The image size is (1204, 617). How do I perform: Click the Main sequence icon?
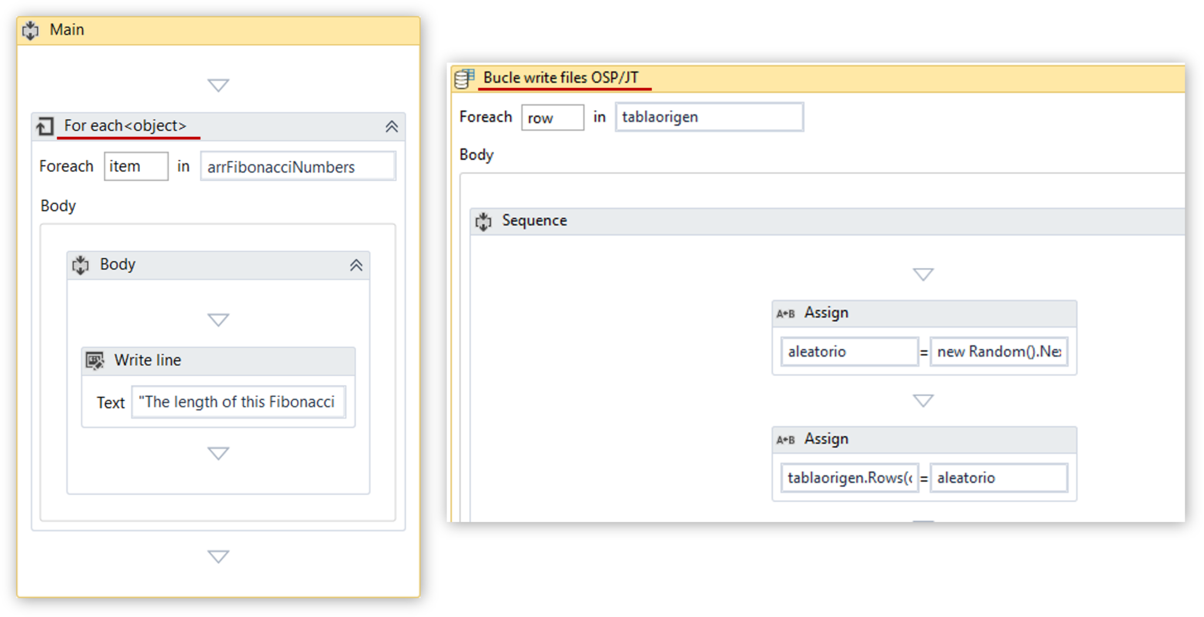[x=31, y=30]
